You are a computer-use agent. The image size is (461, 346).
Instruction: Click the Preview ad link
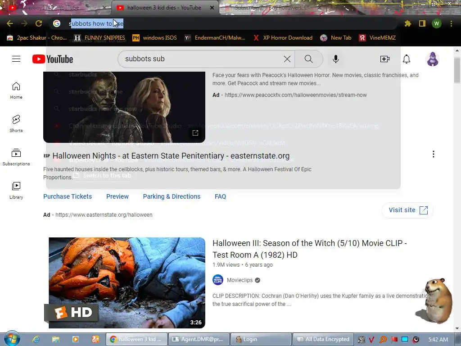(x=118, y=196)
